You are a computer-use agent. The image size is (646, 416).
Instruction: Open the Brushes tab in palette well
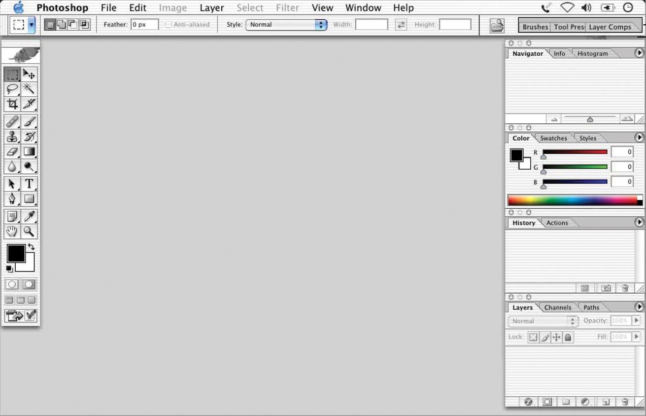pyautogui.click(x=535, y=27)
